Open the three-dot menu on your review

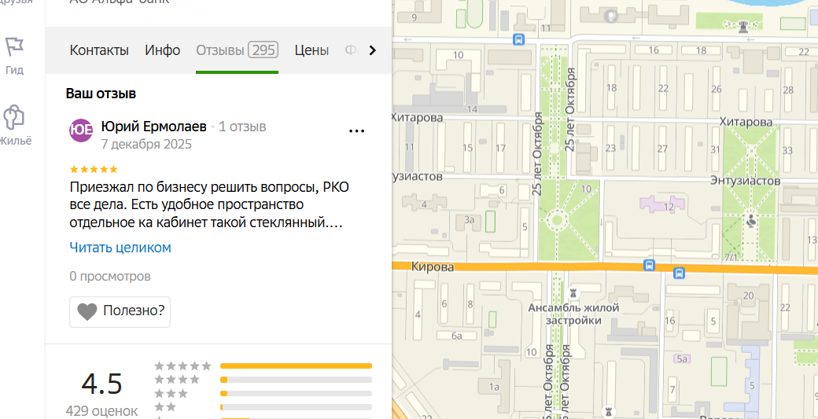(356, 130)
